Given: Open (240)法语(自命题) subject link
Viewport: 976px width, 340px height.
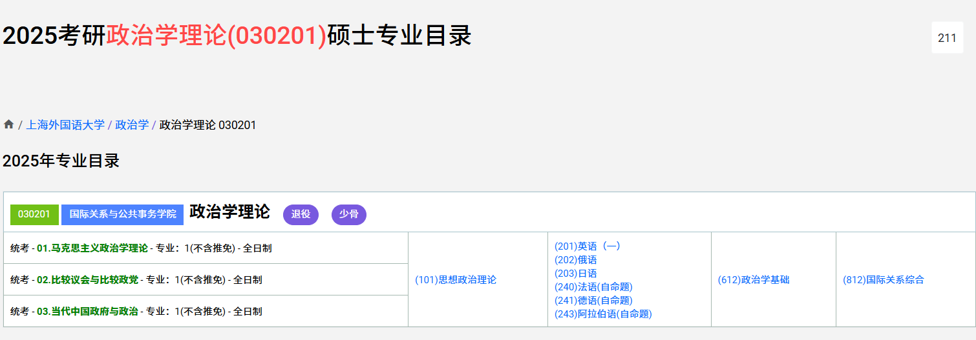Looking at the screenshot, I should (593, 287).
